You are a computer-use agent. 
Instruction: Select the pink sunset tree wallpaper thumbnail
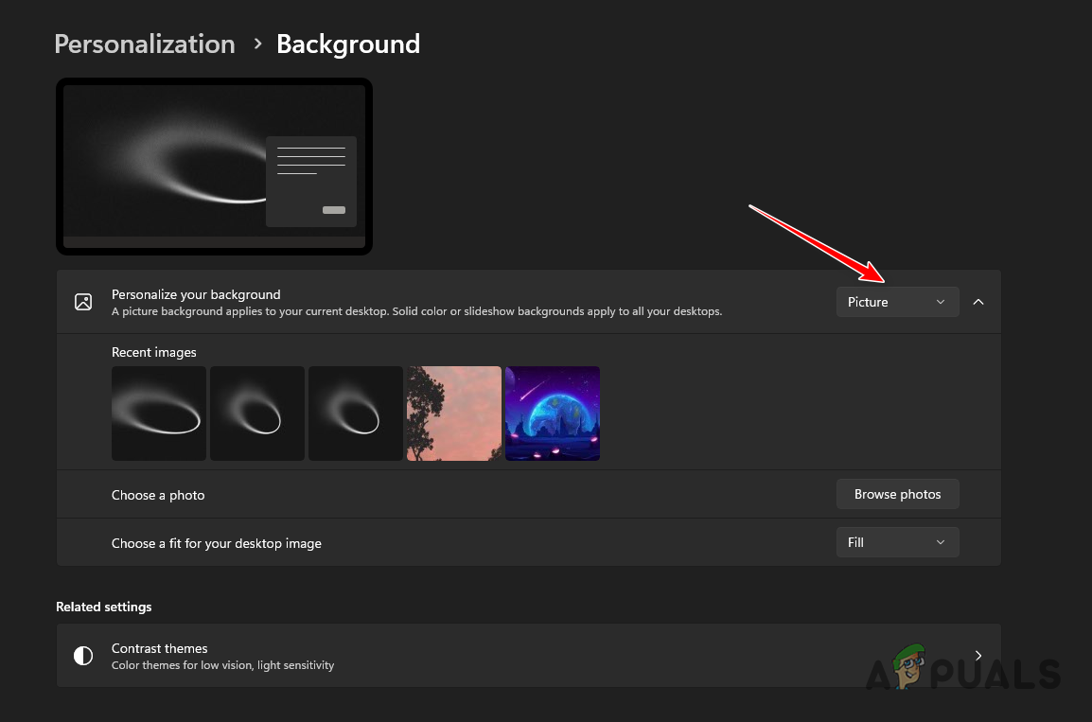click(x=453, y=414)
